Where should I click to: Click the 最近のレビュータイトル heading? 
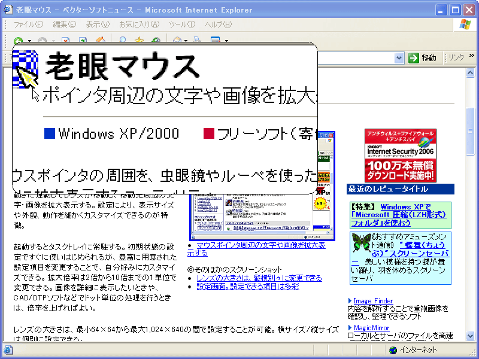tap(388, 189)
